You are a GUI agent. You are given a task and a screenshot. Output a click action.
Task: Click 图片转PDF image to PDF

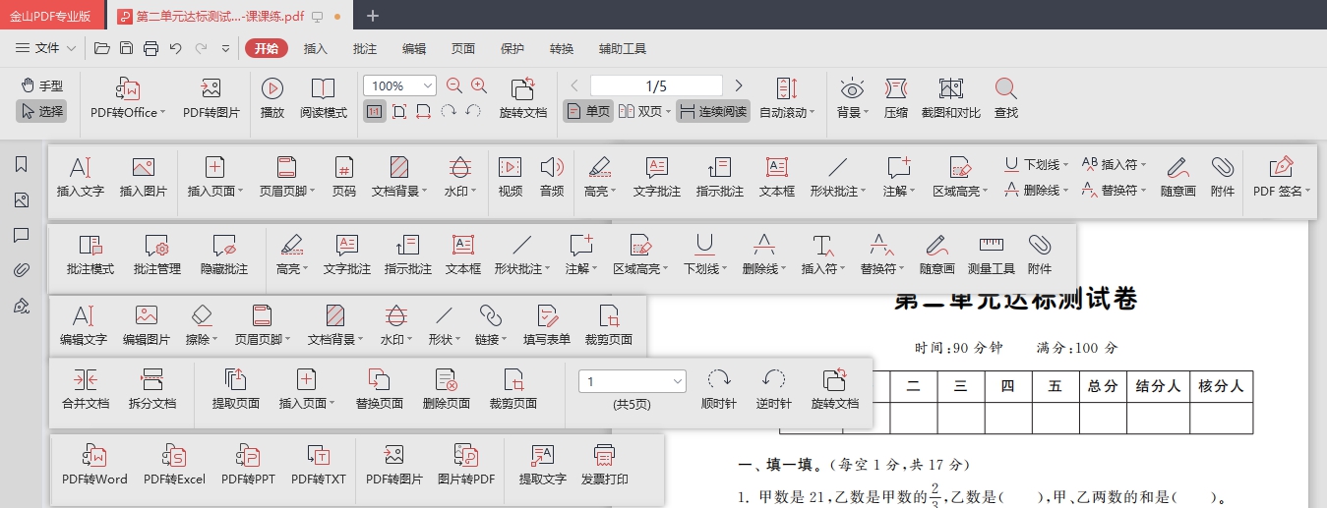[x=466, y=466]
